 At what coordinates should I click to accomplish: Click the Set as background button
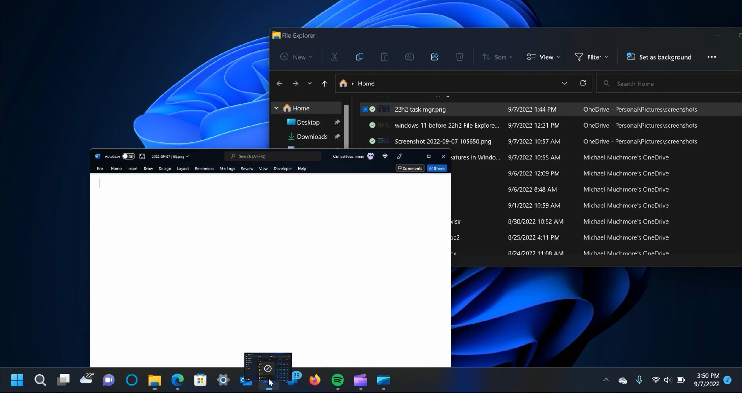tap(659, 57)
